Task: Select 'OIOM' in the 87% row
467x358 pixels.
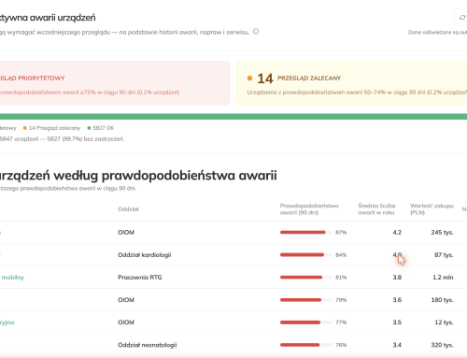Action: coord(126,233)
